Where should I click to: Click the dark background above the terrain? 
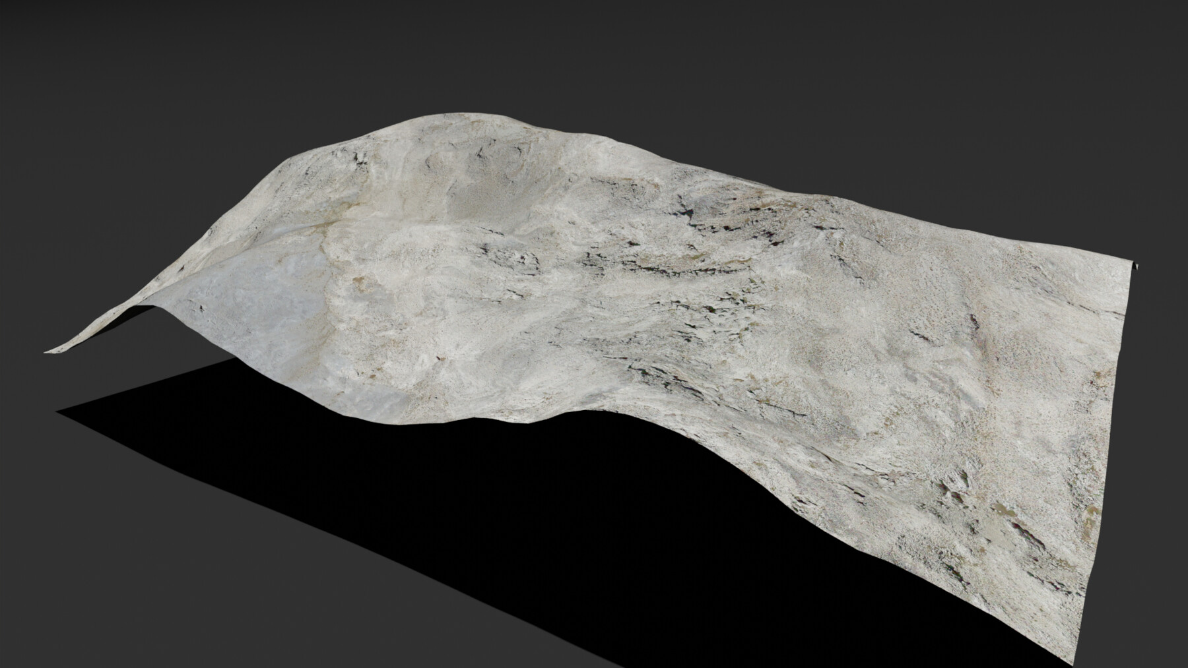(594, 53)
